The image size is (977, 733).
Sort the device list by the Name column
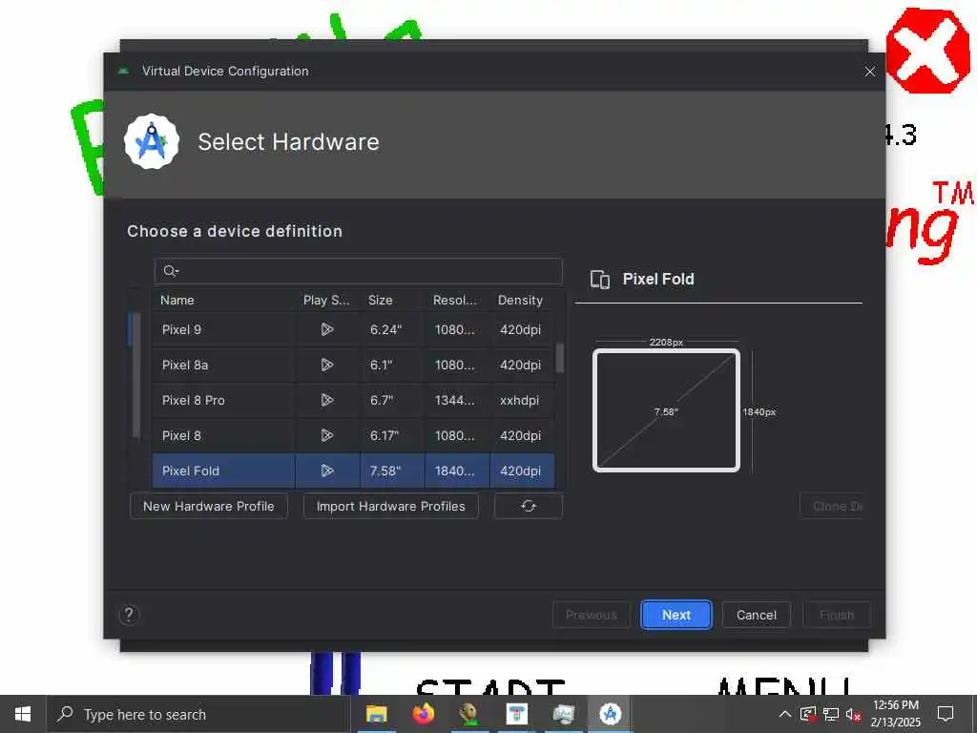(223, 300)
